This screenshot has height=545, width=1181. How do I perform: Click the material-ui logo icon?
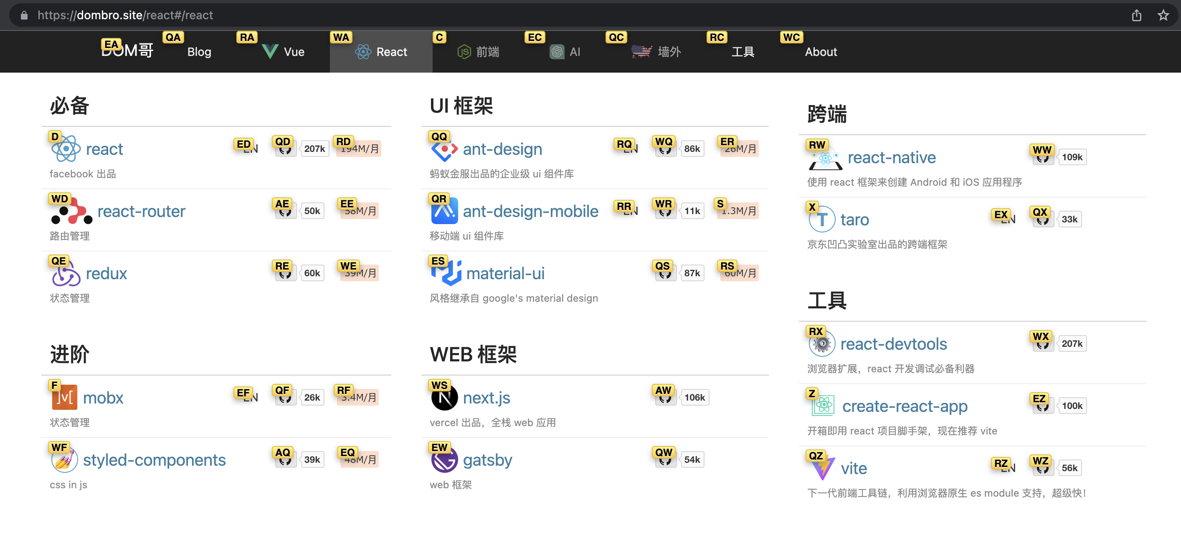[x=446, y=273]
